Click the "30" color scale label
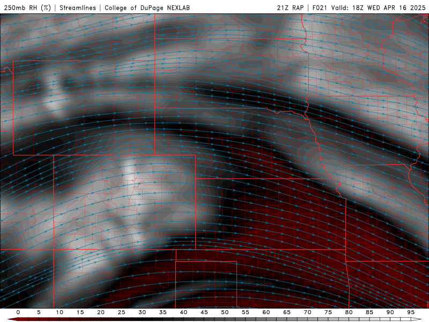This screenshot has width=429, height=322. pos(142,312)
